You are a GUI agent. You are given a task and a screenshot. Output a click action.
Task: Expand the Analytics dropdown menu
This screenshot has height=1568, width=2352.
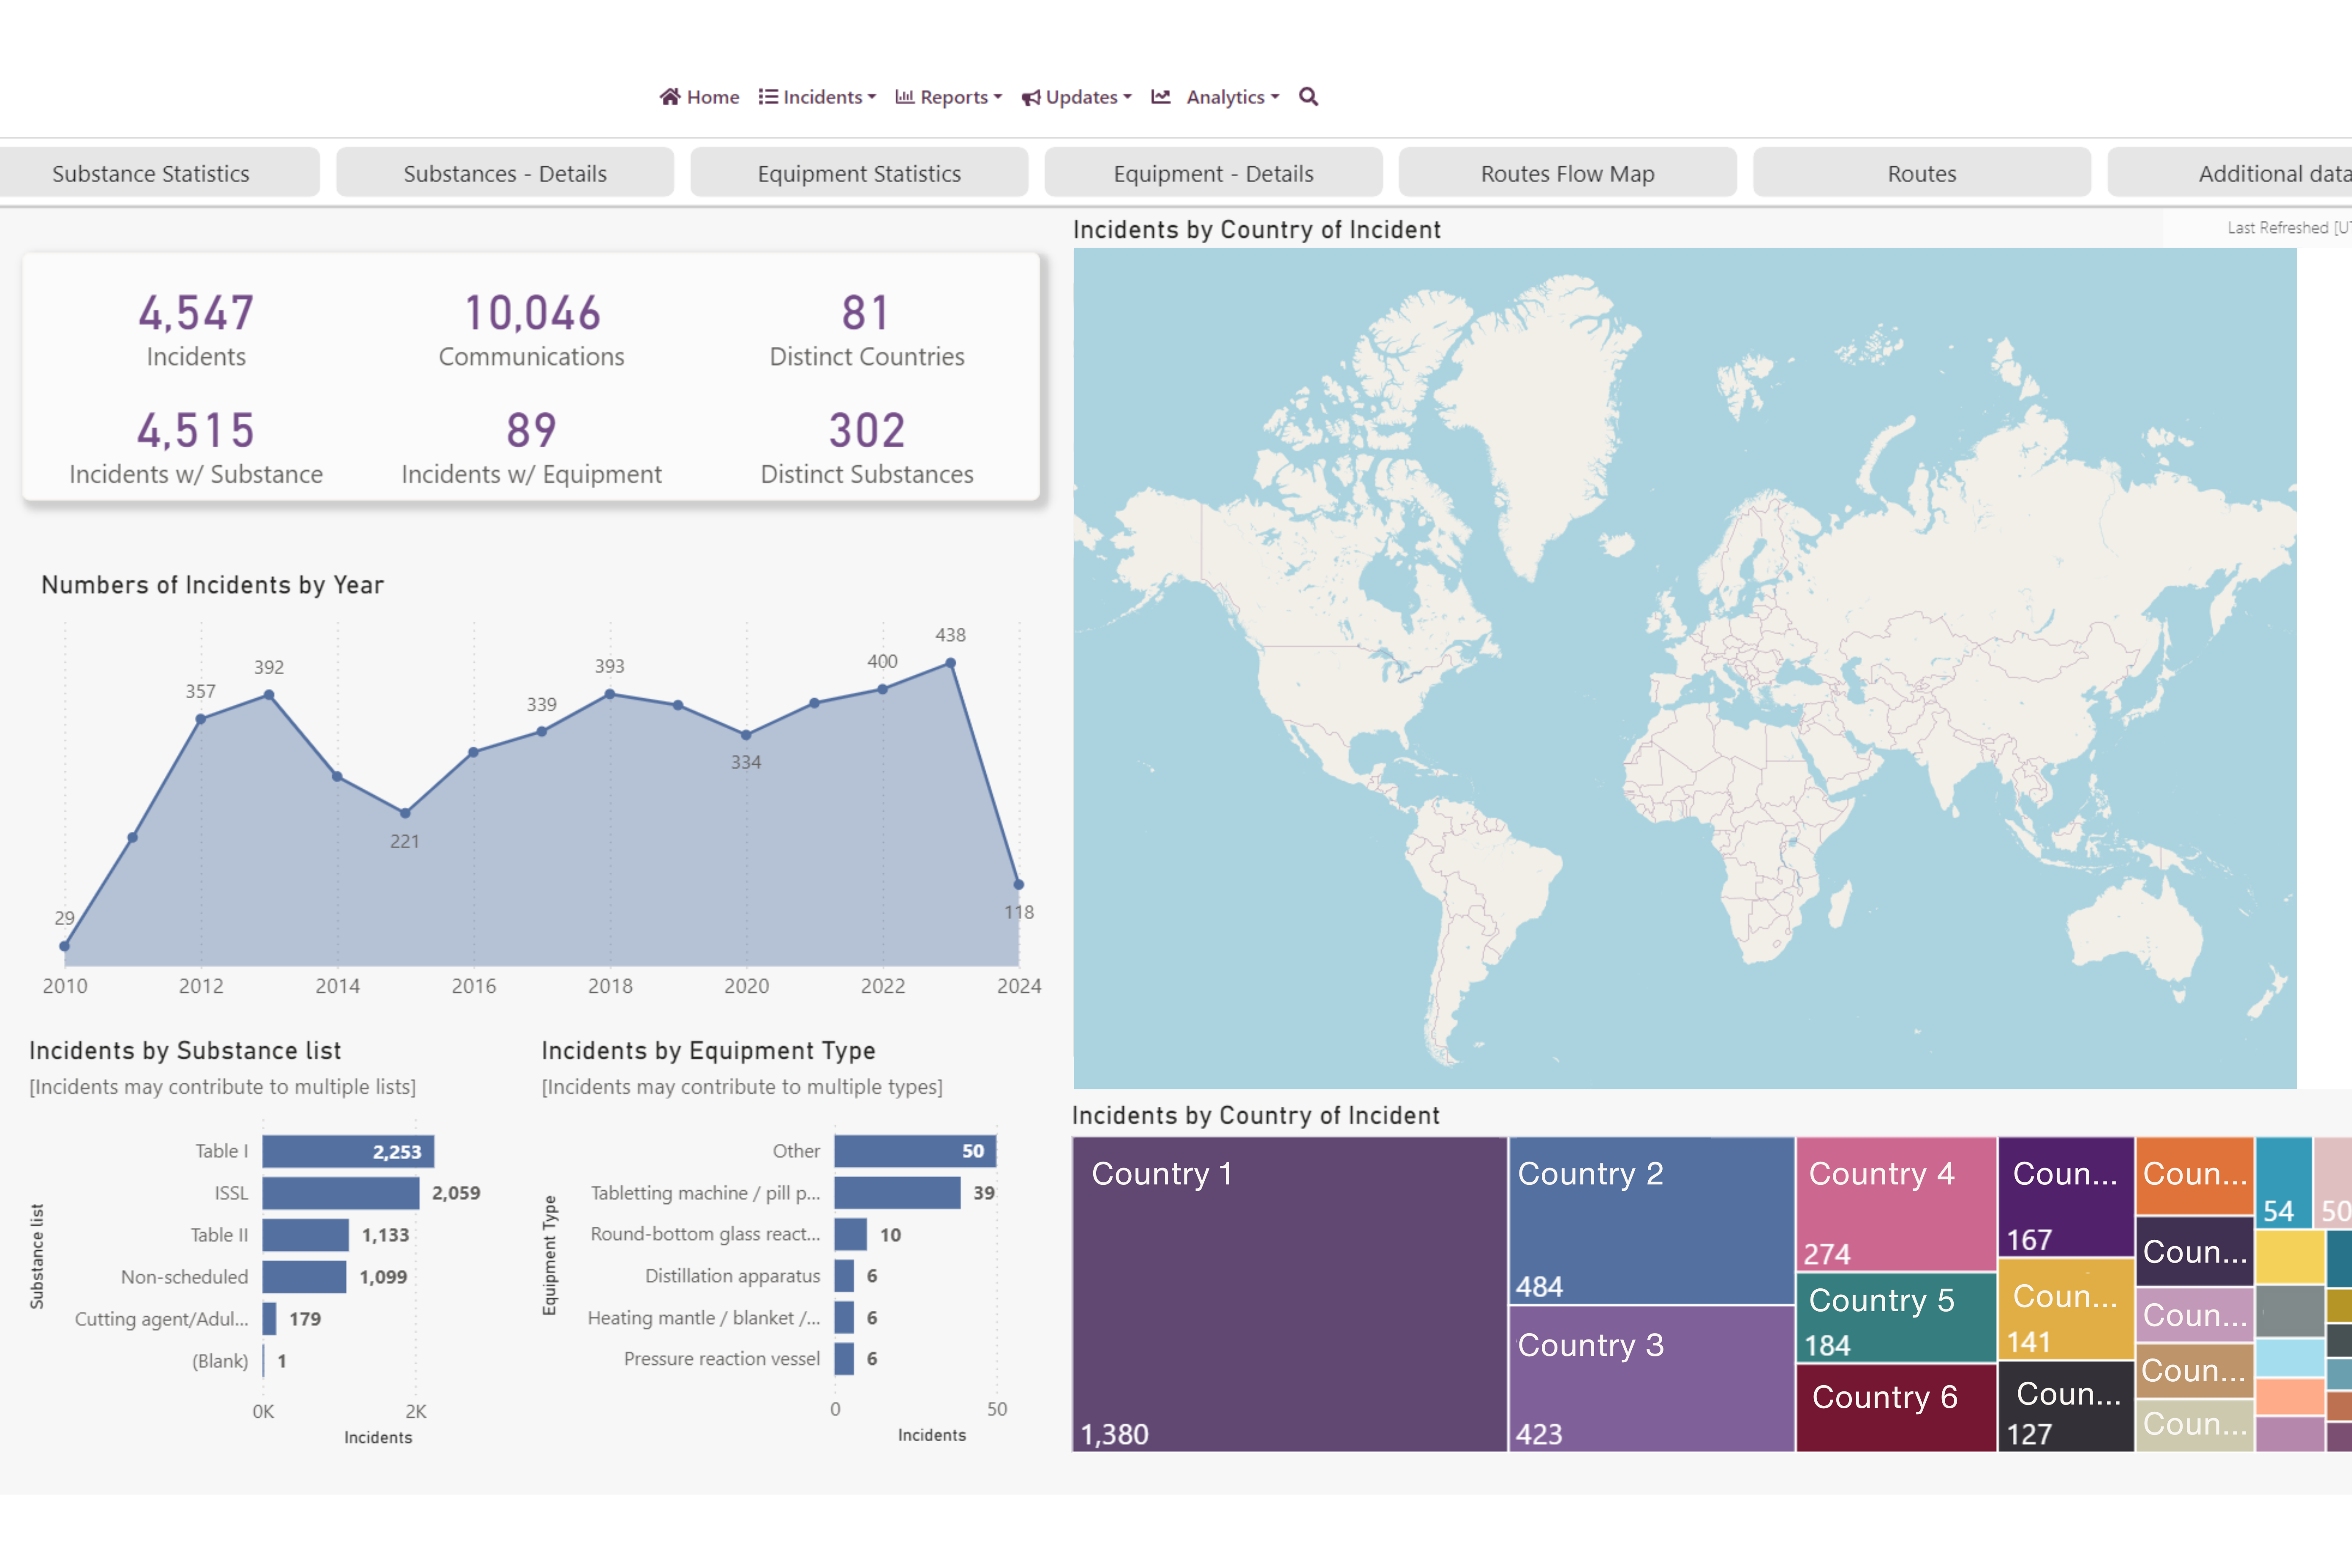coord(1275,98)
